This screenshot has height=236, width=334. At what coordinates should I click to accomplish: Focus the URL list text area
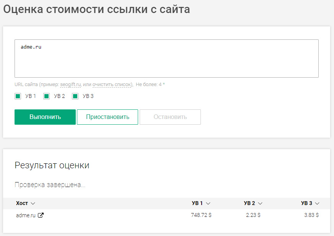[x=166, y=59]
